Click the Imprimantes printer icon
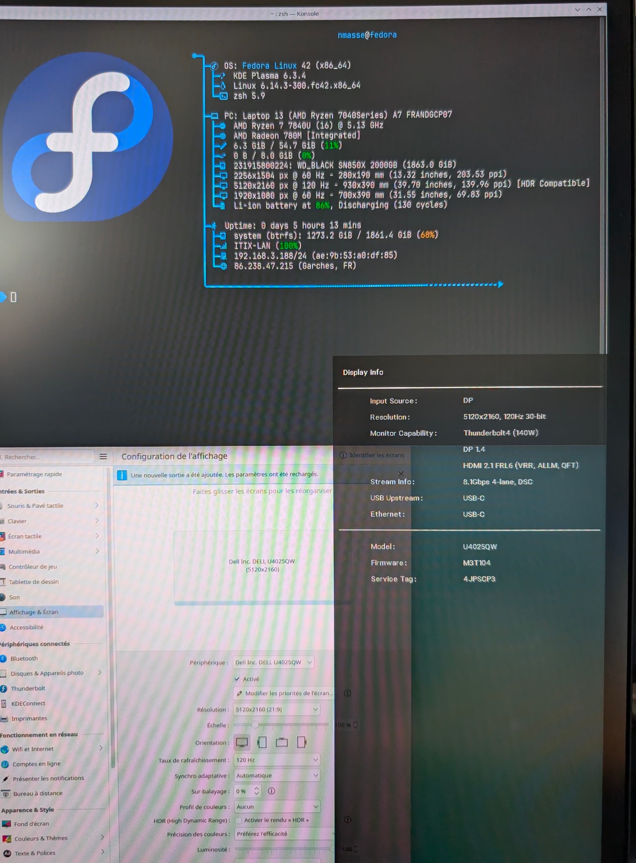636x863 pixels. [x=4, y=719]
